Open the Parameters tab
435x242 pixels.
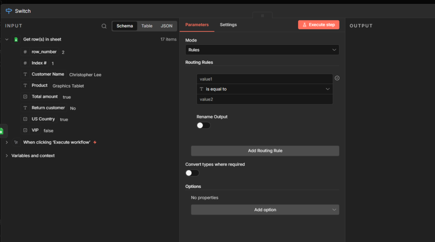coord(197,25)
